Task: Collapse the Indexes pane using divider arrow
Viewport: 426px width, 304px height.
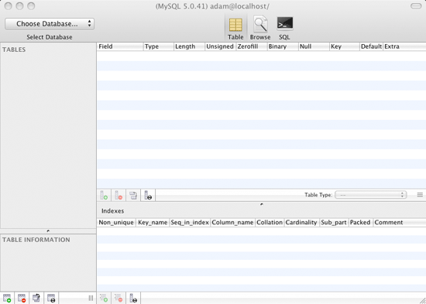Action: 262,204
